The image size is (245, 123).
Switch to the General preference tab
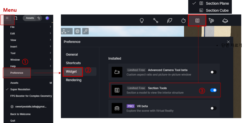72,54
